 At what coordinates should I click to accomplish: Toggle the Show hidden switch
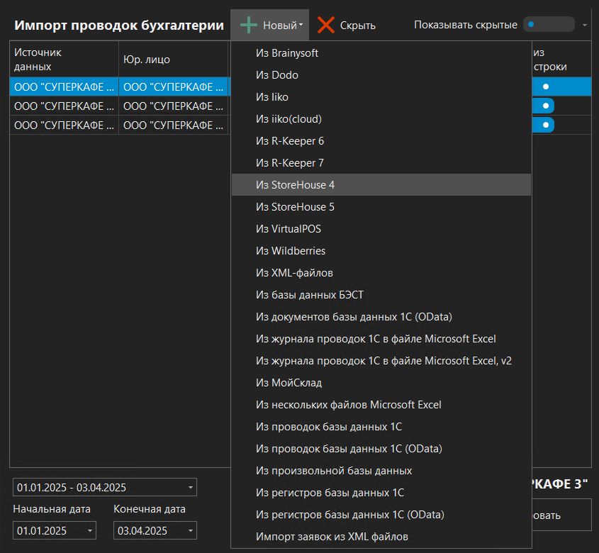click(x=548, y=24)
